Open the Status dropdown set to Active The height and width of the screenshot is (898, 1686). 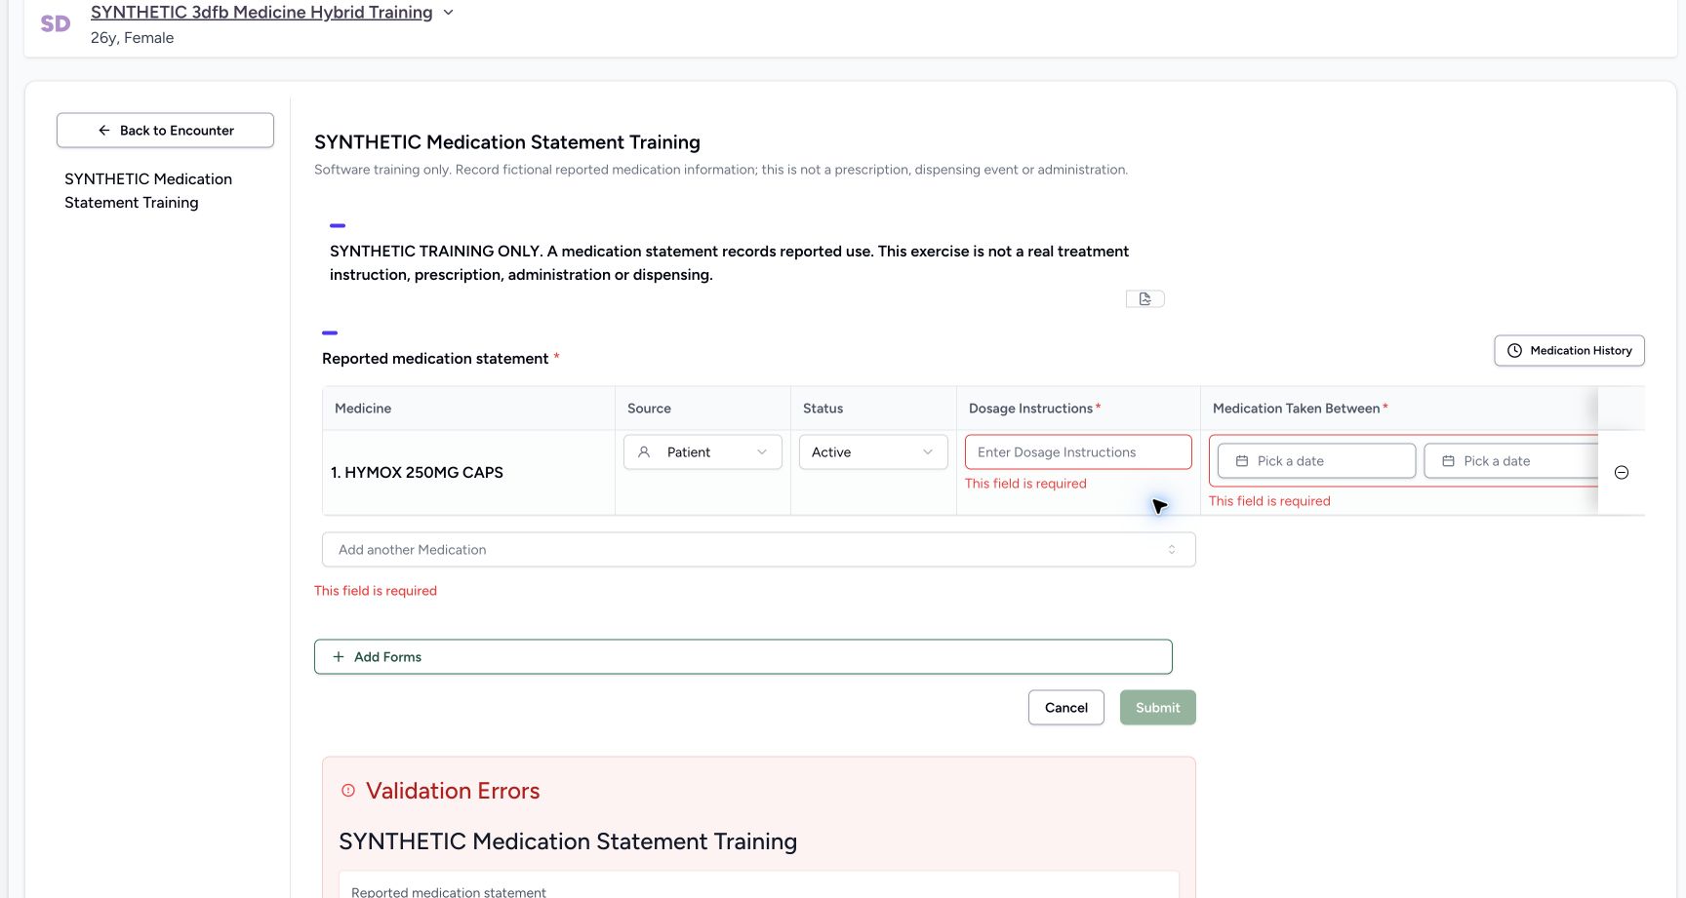click(873, 452)
